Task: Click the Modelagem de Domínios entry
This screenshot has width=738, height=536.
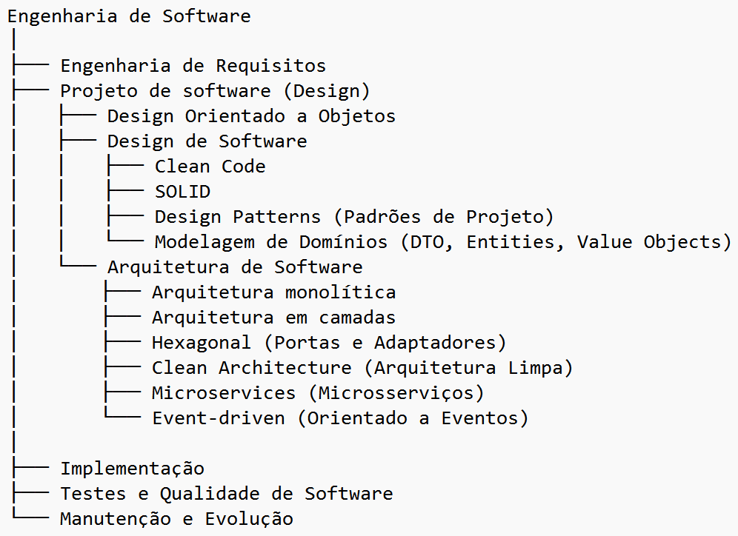Action: [442, 242]
